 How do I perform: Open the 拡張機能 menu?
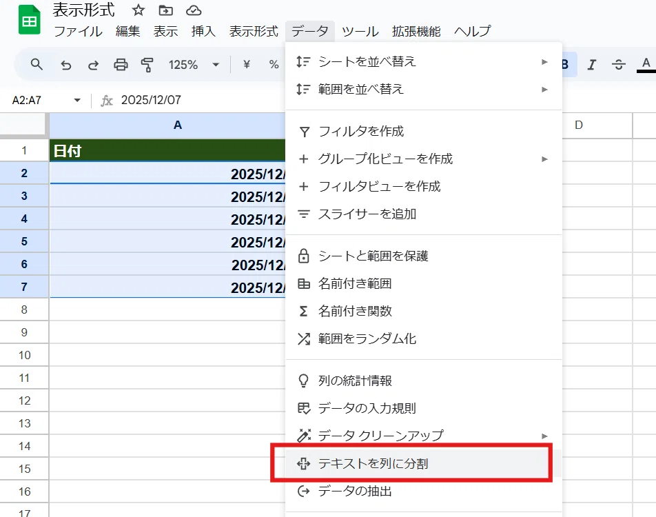(416, 32)
